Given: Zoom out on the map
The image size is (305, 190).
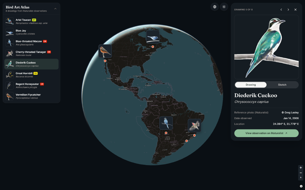Looking at the screenshot, I should (301, 173).
